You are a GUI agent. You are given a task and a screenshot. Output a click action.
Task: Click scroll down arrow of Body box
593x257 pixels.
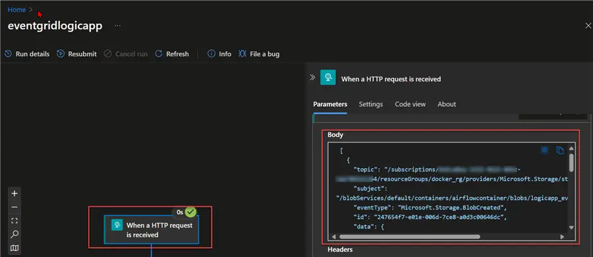tap(571, 227)
